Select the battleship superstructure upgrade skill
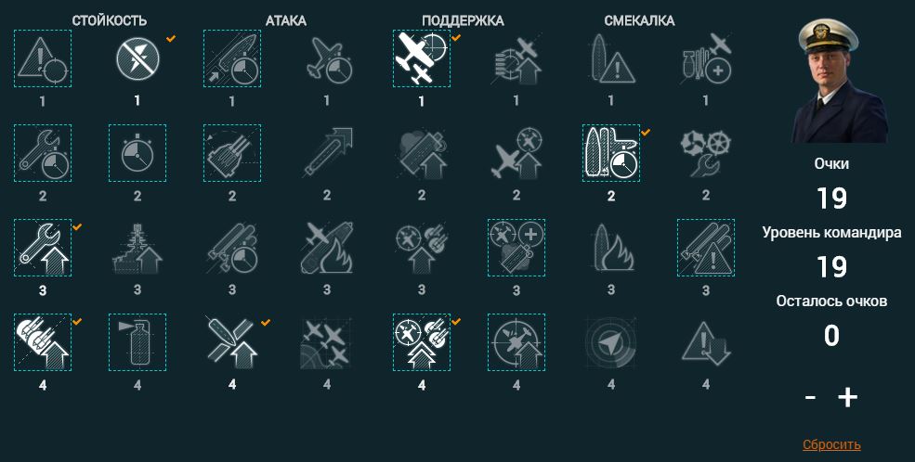 point(137,248)
